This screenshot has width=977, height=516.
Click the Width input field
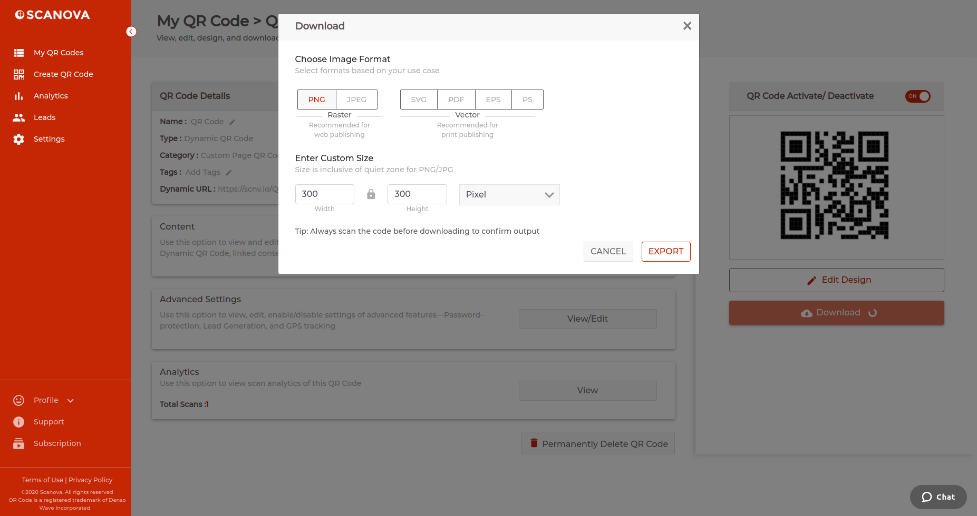(x=325, y=194)
